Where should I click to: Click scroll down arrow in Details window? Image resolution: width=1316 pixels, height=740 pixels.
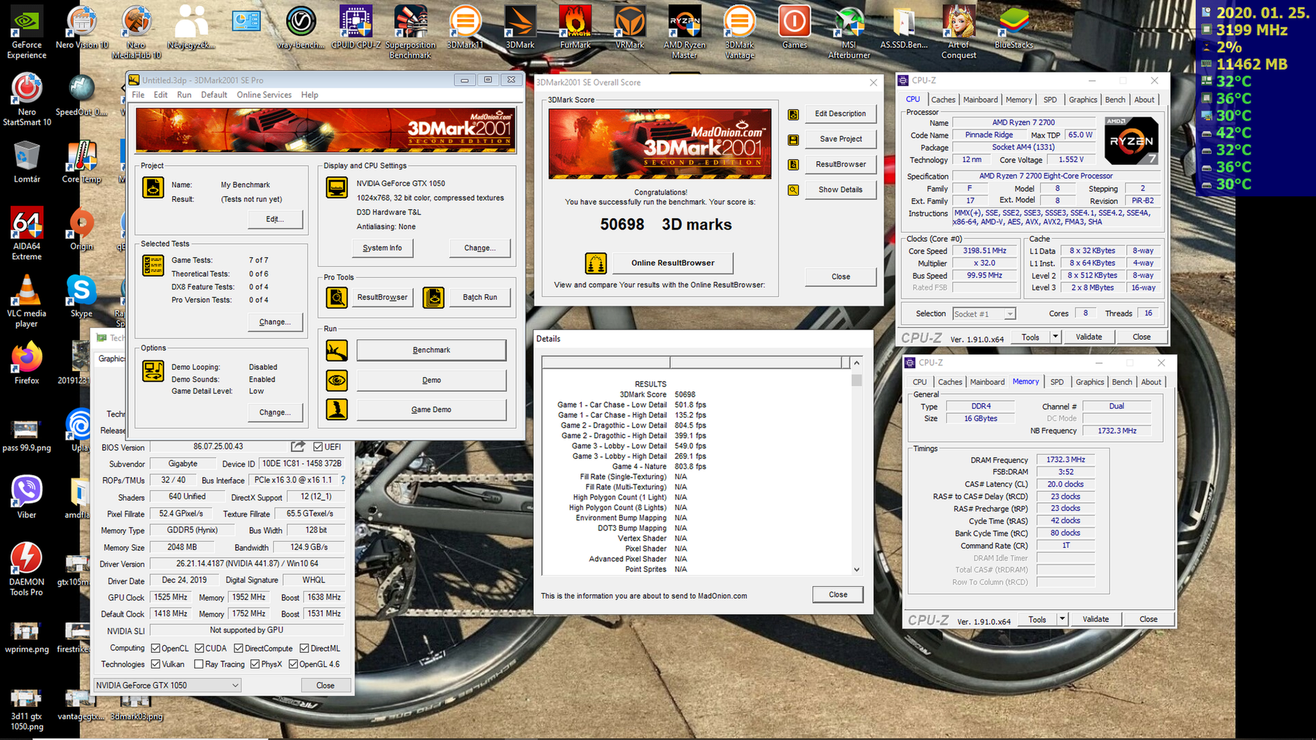[x=857, y=569]
